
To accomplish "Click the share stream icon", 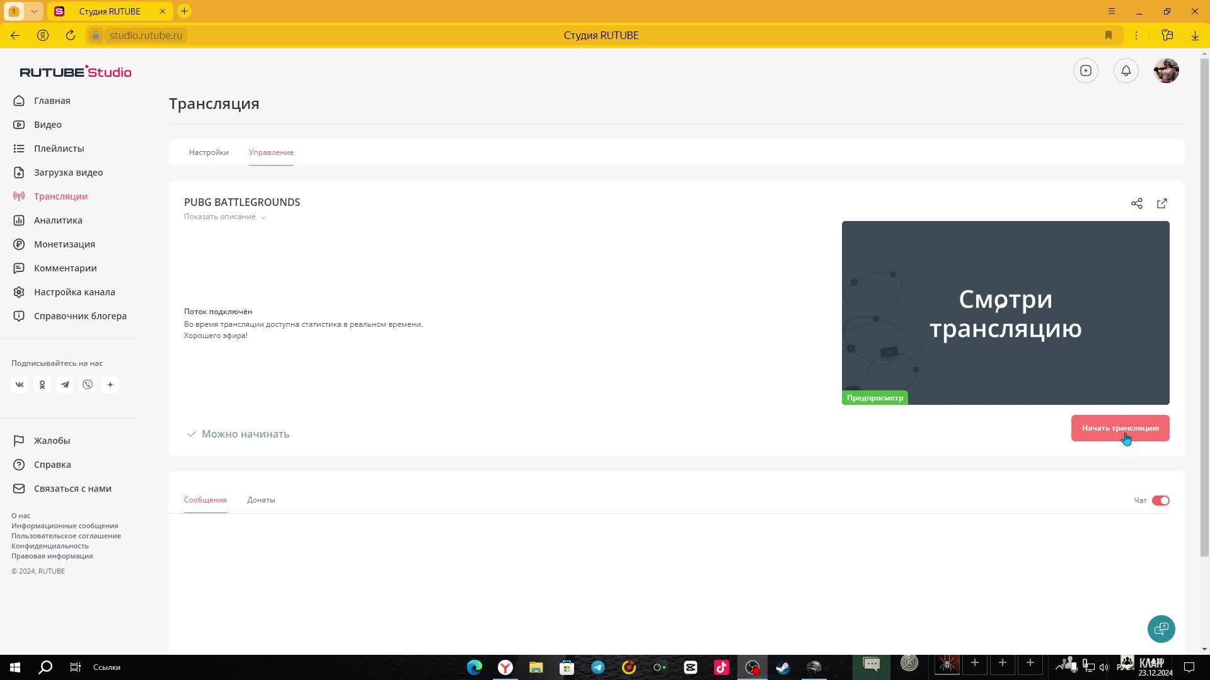I will pos(1136,203).
